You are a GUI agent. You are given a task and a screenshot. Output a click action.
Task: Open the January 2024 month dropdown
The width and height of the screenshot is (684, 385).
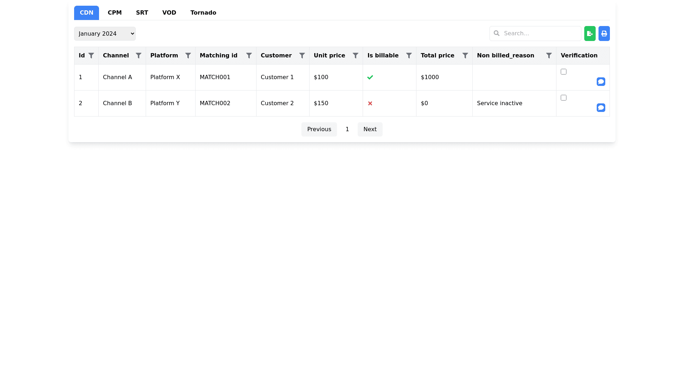[105, 34]
